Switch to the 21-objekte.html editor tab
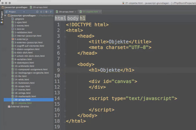The width and height of the screenshot is (196, 130). point(90,12)
